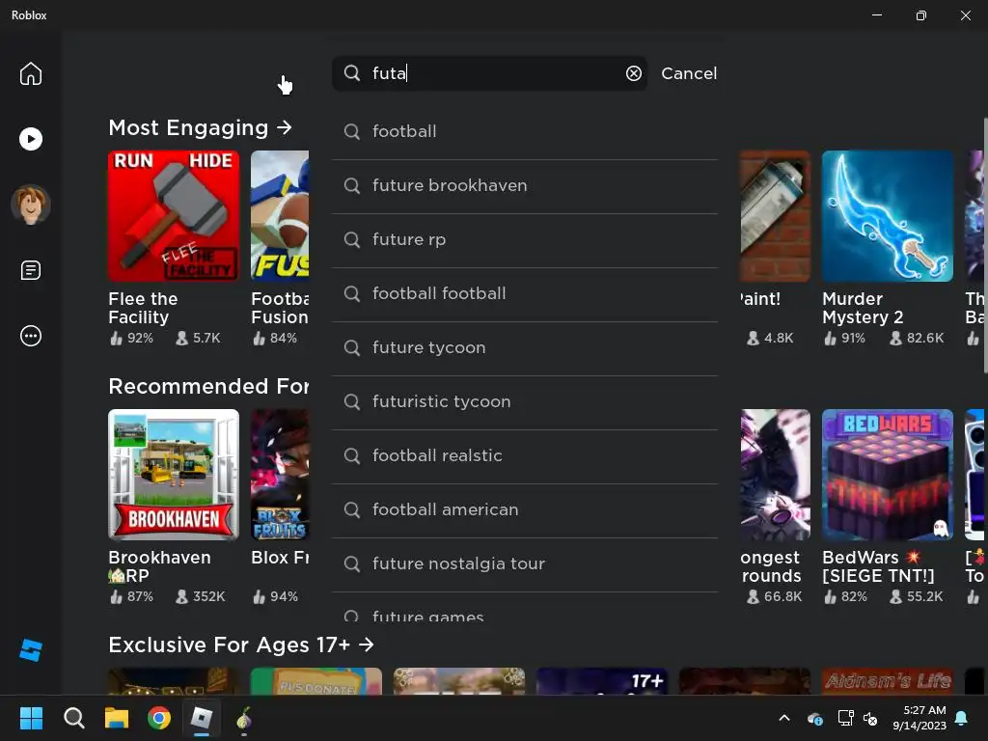Cancel the search
The image size is (988, 741).
pyautogui.click(x=689, y=73)
